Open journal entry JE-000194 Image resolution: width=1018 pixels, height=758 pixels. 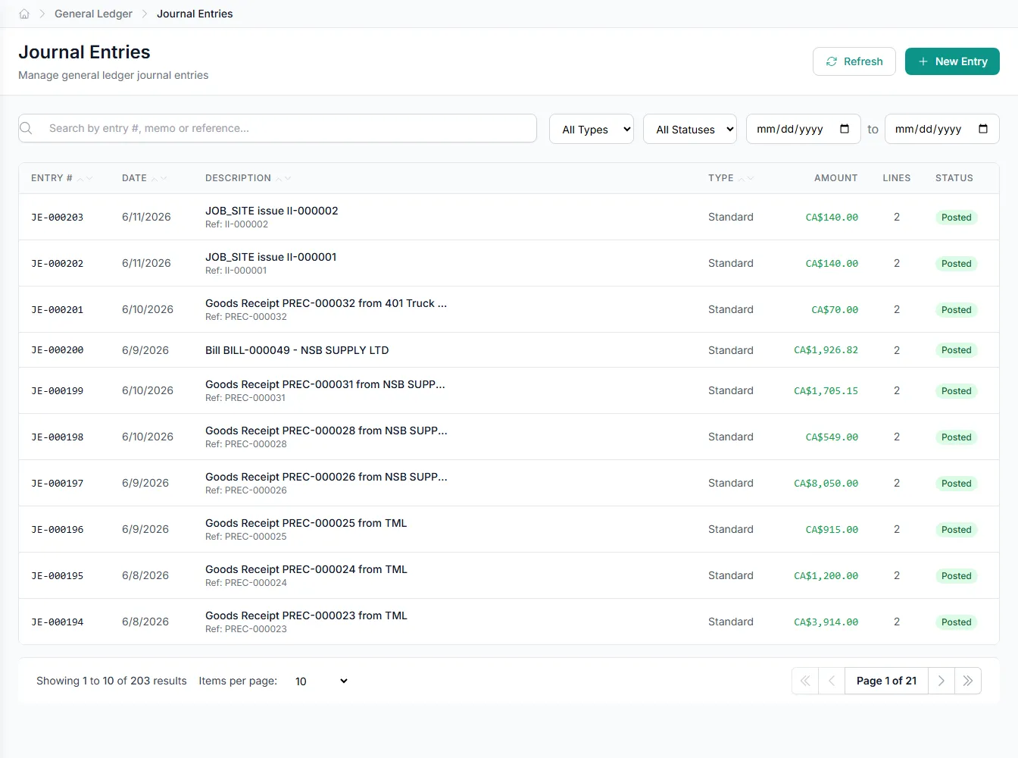click(x=57, y=622)
